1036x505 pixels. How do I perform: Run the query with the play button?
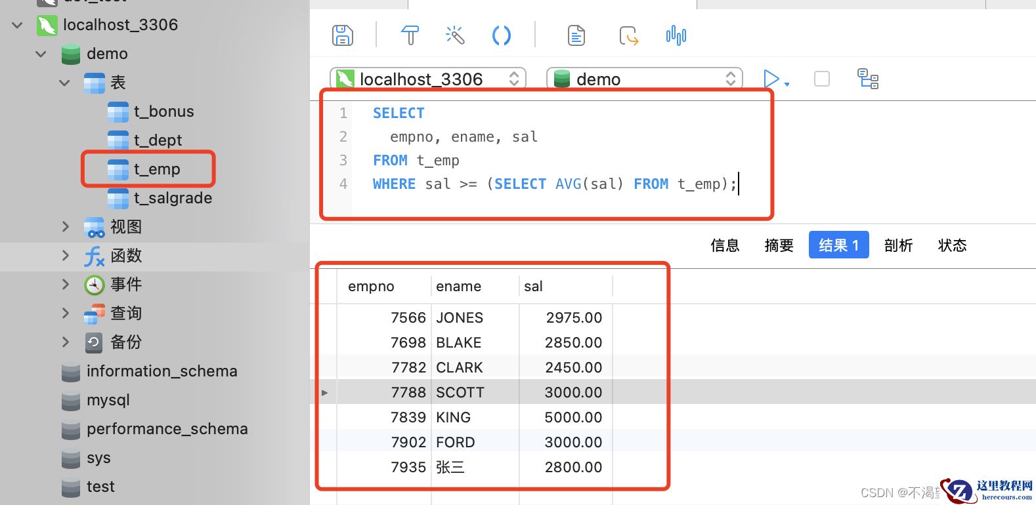[x=771, y=79]
